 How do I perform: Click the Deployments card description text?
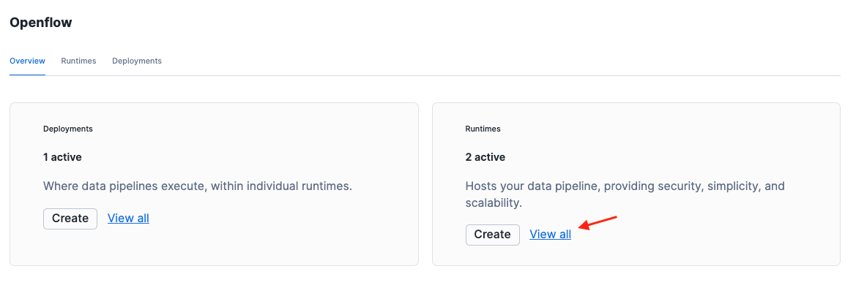point(198,186)
